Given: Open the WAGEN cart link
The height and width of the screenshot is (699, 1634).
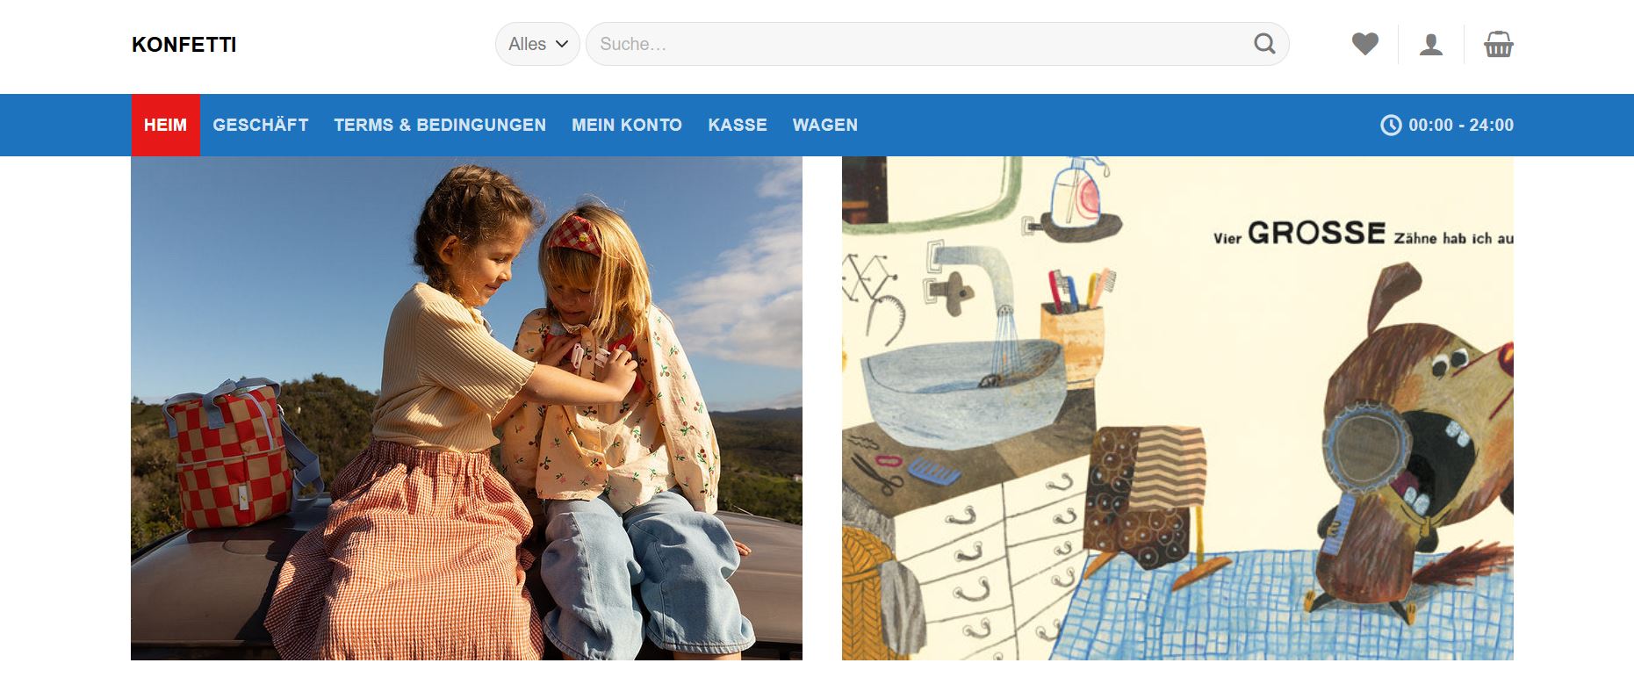Looking at the screenshot, I should (824, 125).
